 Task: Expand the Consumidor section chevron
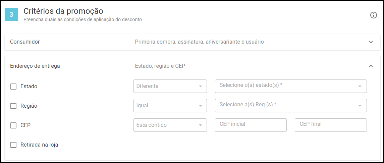pyautogui.click(x=371, y=42)
